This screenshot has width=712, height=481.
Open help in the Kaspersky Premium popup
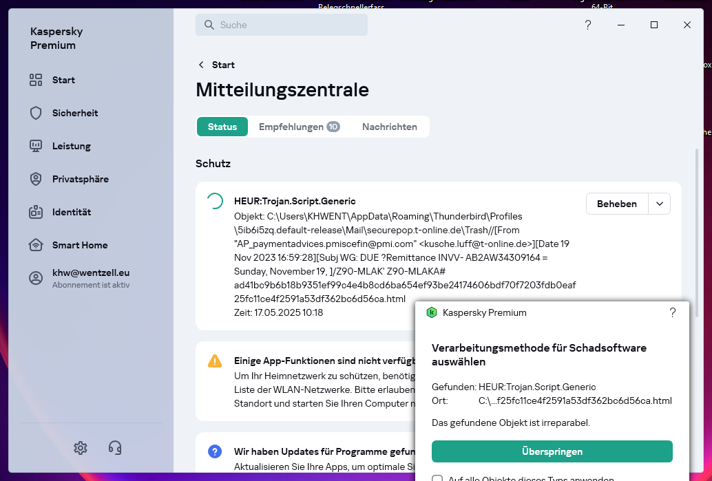[673, 312]
